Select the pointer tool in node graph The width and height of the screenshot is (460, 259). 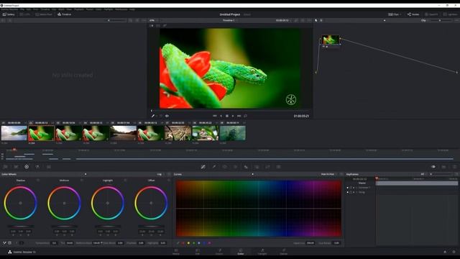point(316,20)
